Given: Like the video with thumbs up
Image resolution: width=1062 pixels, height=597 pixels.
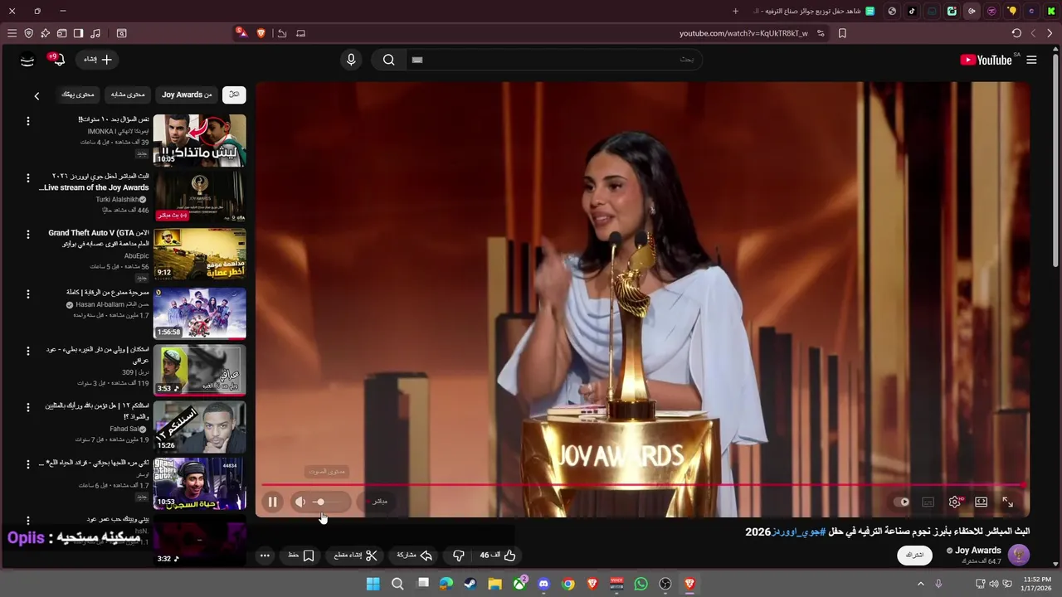Looking at the screenshot, I should [x=498, y=556].
